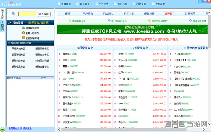Open the 爱聊排行 navigation tab
The width and height of the screenshot is (211, 132).
point(149,14)
